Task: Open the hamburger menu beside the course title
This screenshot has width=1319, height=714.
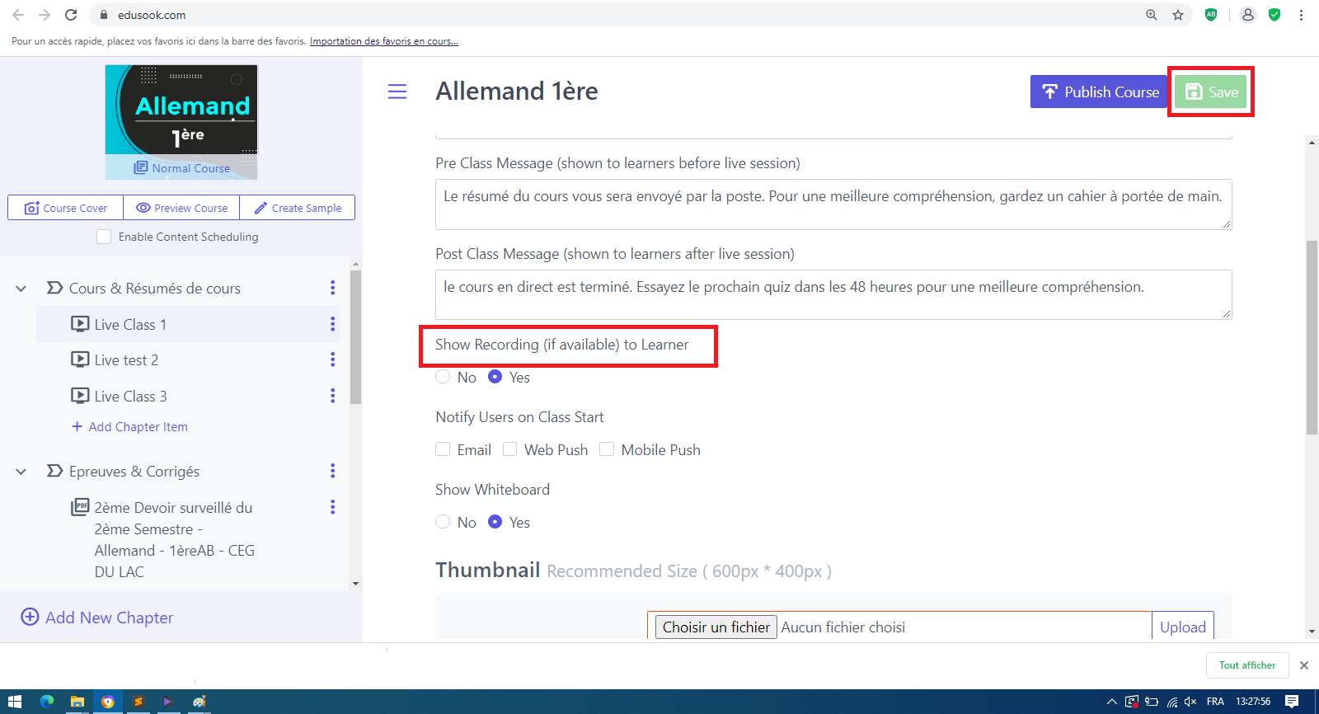Action: pyautogui.click(x=397, y=92)
